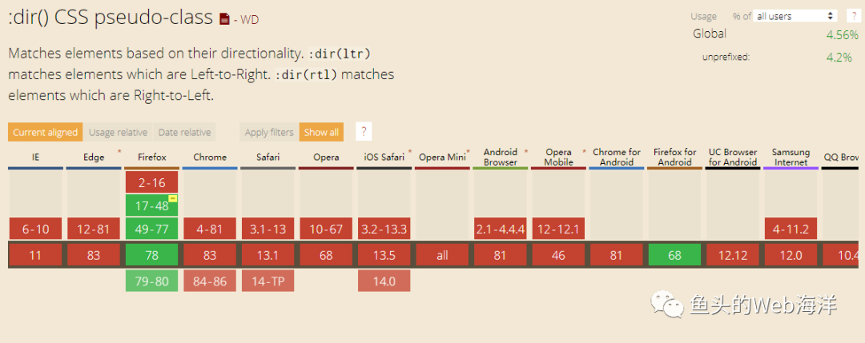Image resolution: width=865 pixels, height=343 pixels.
Task: Click the Opera Mini 'all' cell
Action: [x=442, y=255]
